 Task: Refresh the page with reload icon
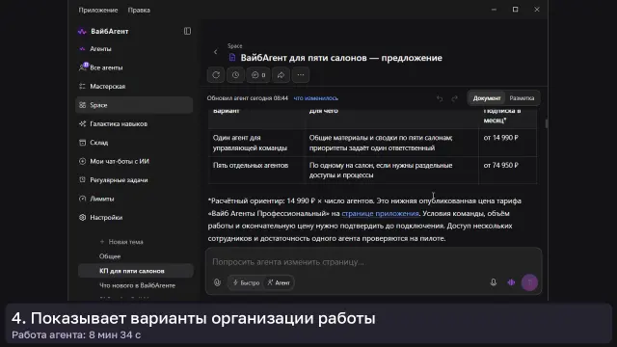coord(216,75)
